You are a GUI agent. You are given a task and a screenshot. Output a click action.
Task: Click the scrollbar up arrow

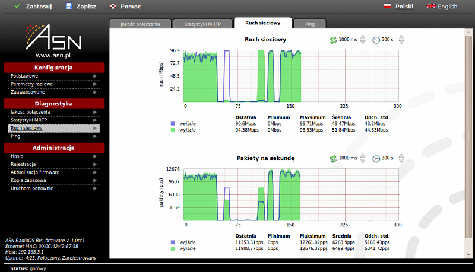click(468, 32)
